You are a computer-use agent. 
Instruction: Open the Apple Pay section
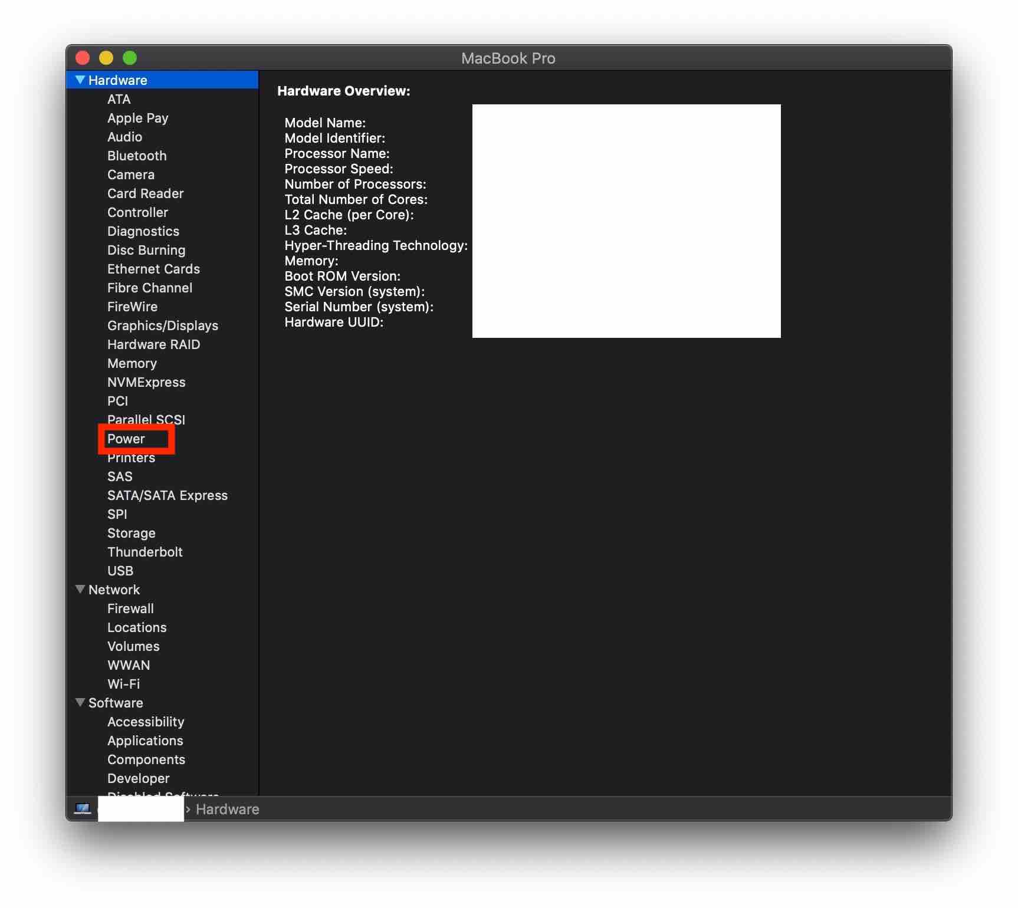138,118
